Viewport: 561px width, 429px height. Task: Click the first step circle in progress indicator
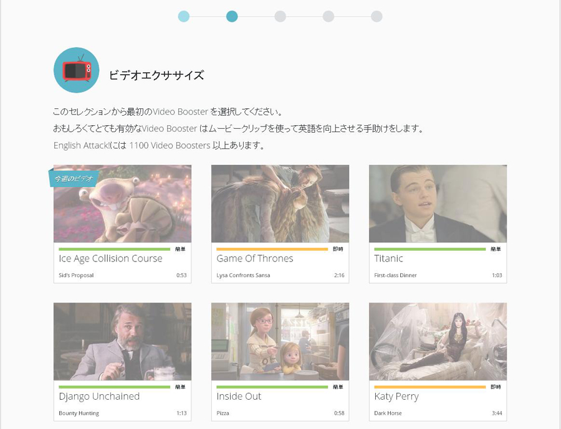pos(184,16)
